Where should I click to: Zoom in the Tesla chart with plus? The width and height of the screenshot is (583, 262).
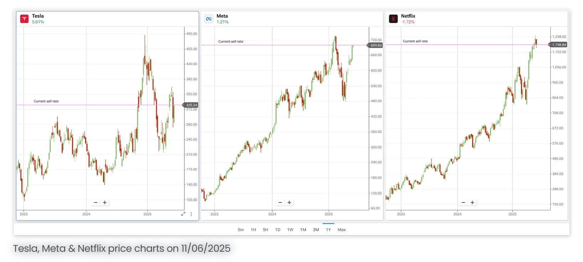click(x=105, y=203)
